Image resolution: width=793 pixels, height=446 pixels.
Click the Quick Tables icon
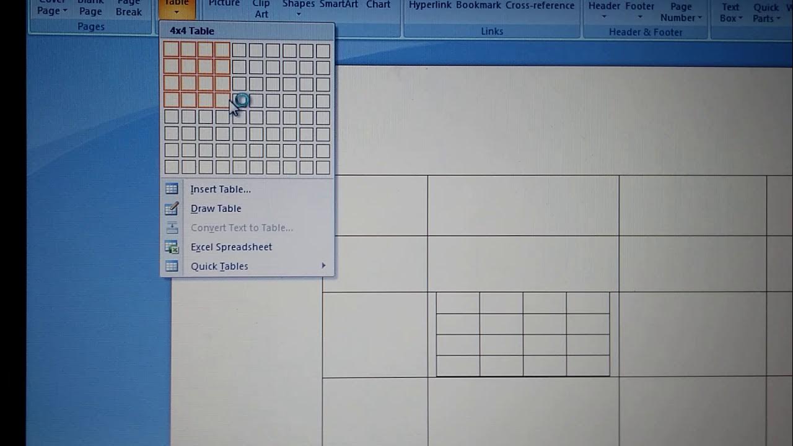click(x=172, y=266)
